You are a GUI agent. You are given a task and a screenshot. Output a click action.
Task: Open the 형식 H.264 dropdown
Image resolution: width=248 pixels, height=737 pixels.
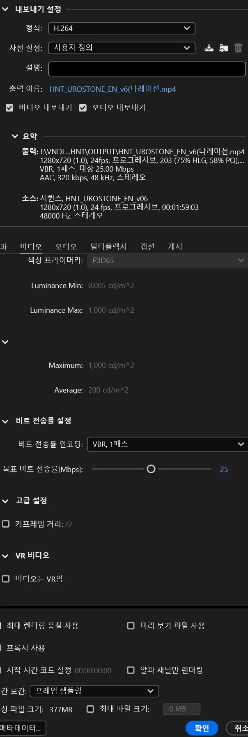(122, 28)
